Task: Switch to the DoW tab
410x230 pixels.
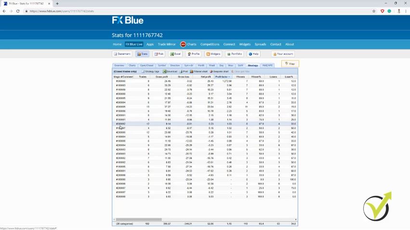Action: [x=240, y=65]
